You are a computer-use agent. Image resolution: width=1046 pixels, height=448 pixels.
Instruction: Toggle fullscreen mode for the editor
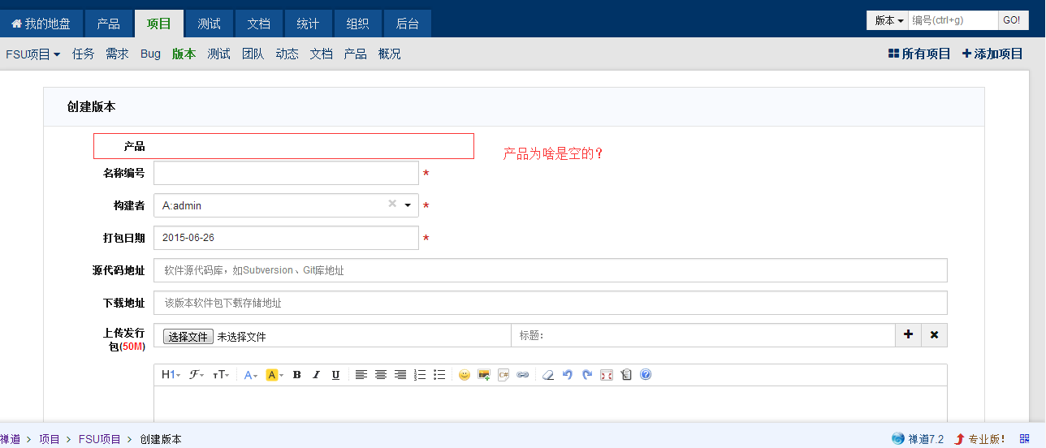607,375
